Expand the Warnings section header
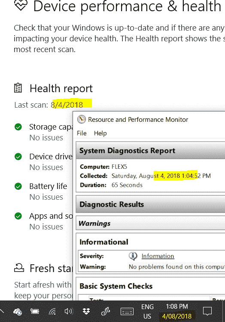 150,223
